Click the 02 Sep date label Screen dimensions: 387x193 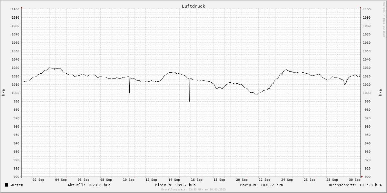38,180
